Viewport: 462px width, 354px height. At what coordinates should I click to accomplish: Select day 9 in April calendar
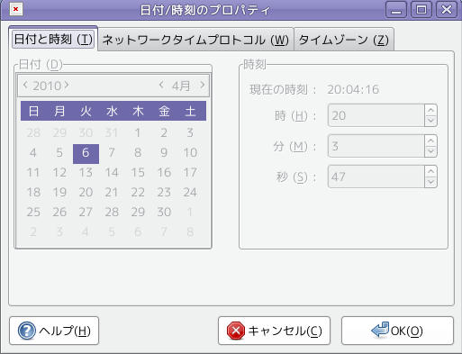pos(164,153)
